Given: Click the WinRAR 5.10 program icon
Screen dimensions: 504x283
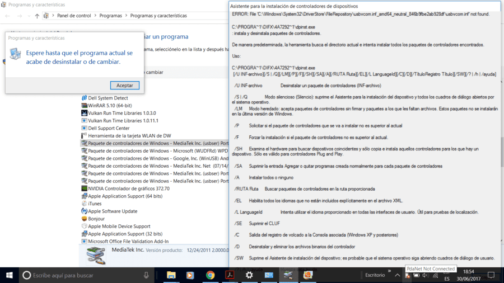Looking at the screenshot, I should tap(84, 105).
